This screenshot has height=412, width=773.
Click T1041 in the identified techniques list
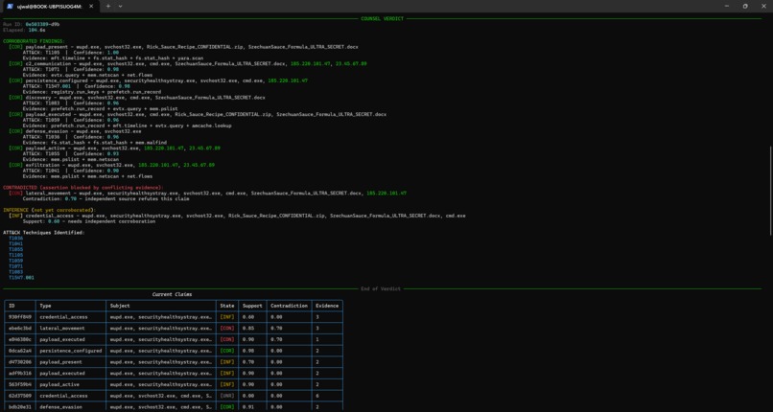[15, 244]
